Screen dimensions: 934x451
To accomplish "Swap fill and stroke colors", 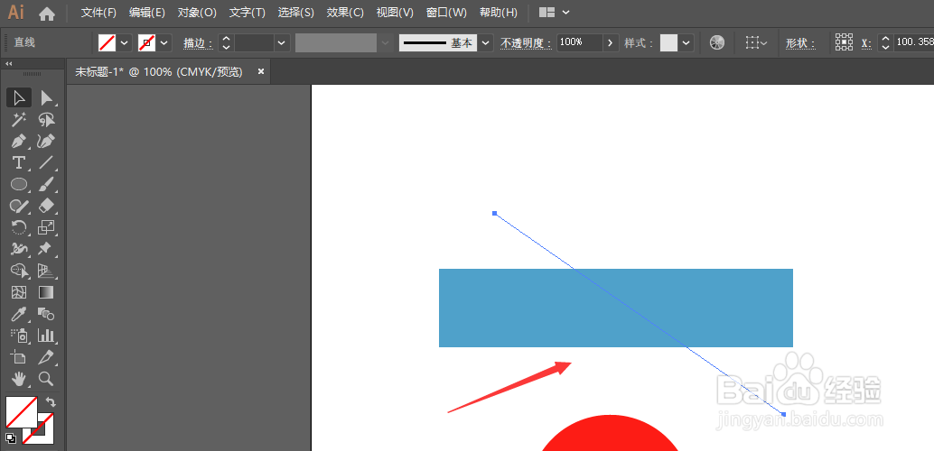I will pos(50,401).
